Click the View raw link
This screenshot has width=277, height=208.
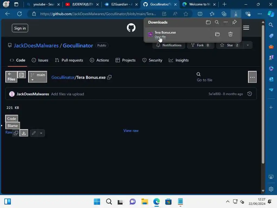[x=131, y=131]
